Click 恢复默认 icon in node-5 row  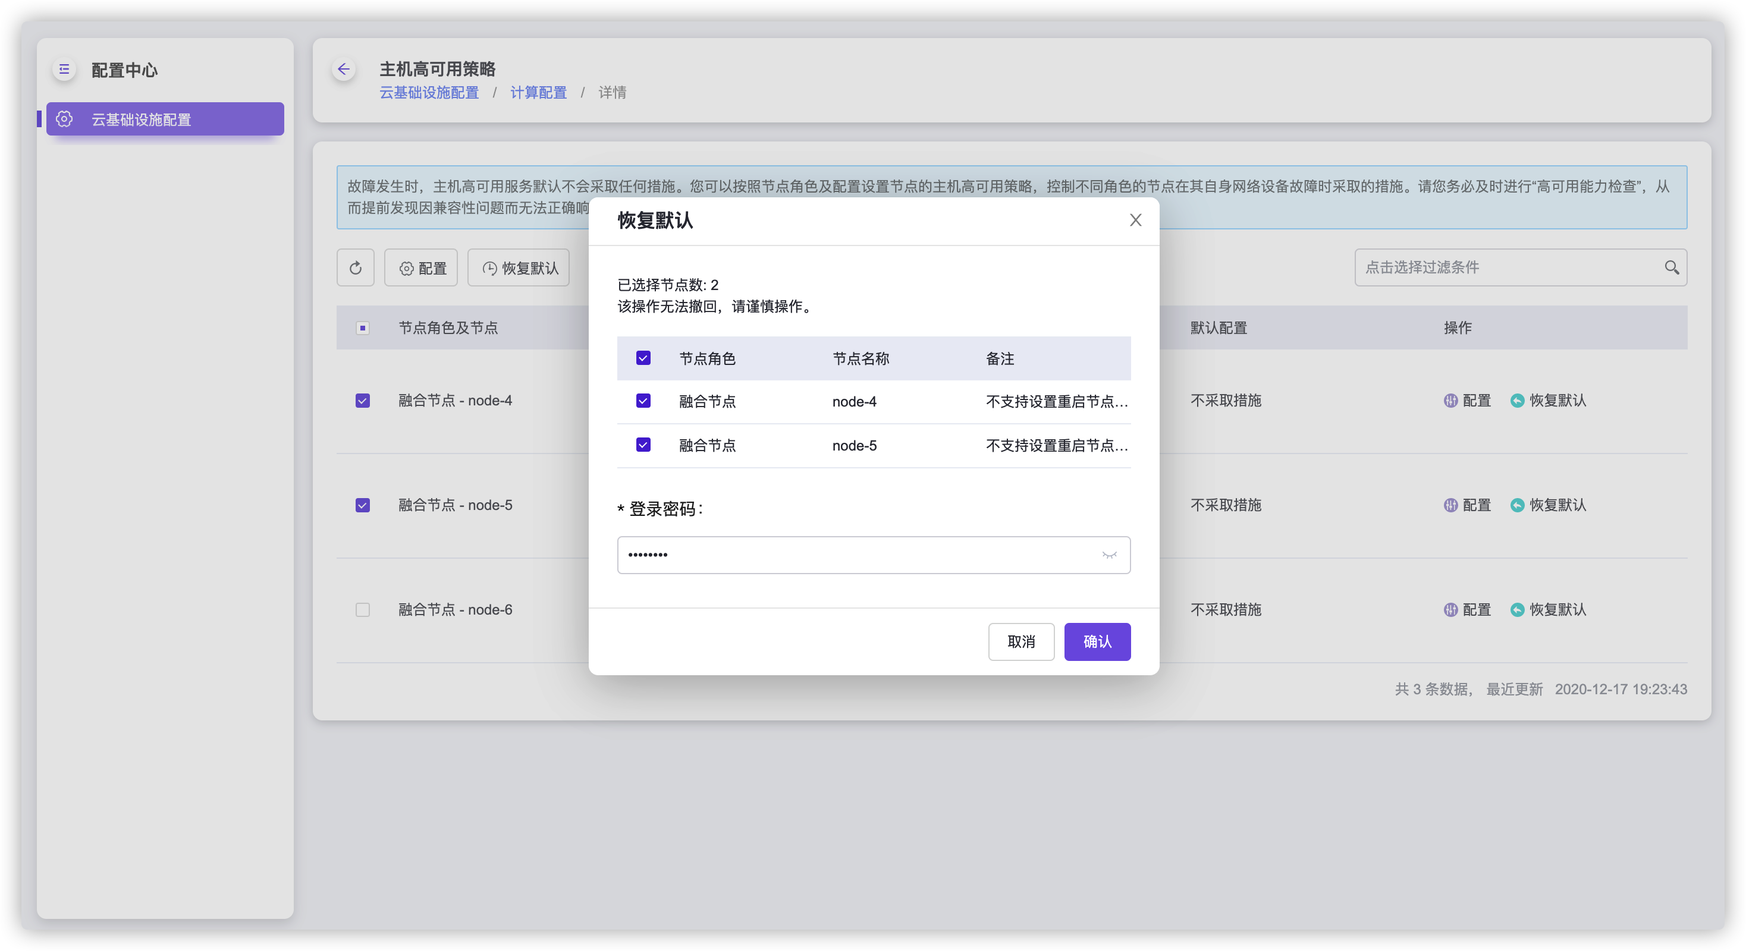tap(1517, 505)
